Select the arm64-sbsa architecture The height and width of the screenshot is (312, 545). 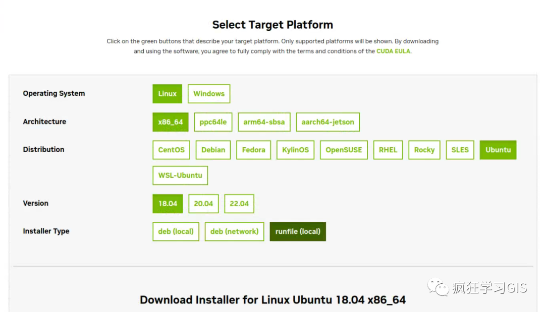pyautogui.click(x=264, y=121)
